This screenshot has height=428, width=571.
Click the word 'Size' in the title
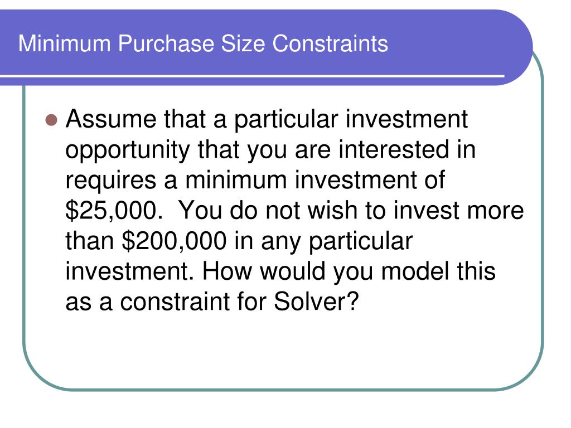point(244,43)
